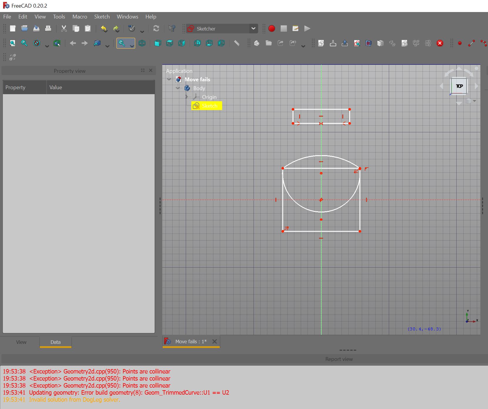Switch to the Top view
This screenshot has height=409, width=488.
click(x=170, y=43)
